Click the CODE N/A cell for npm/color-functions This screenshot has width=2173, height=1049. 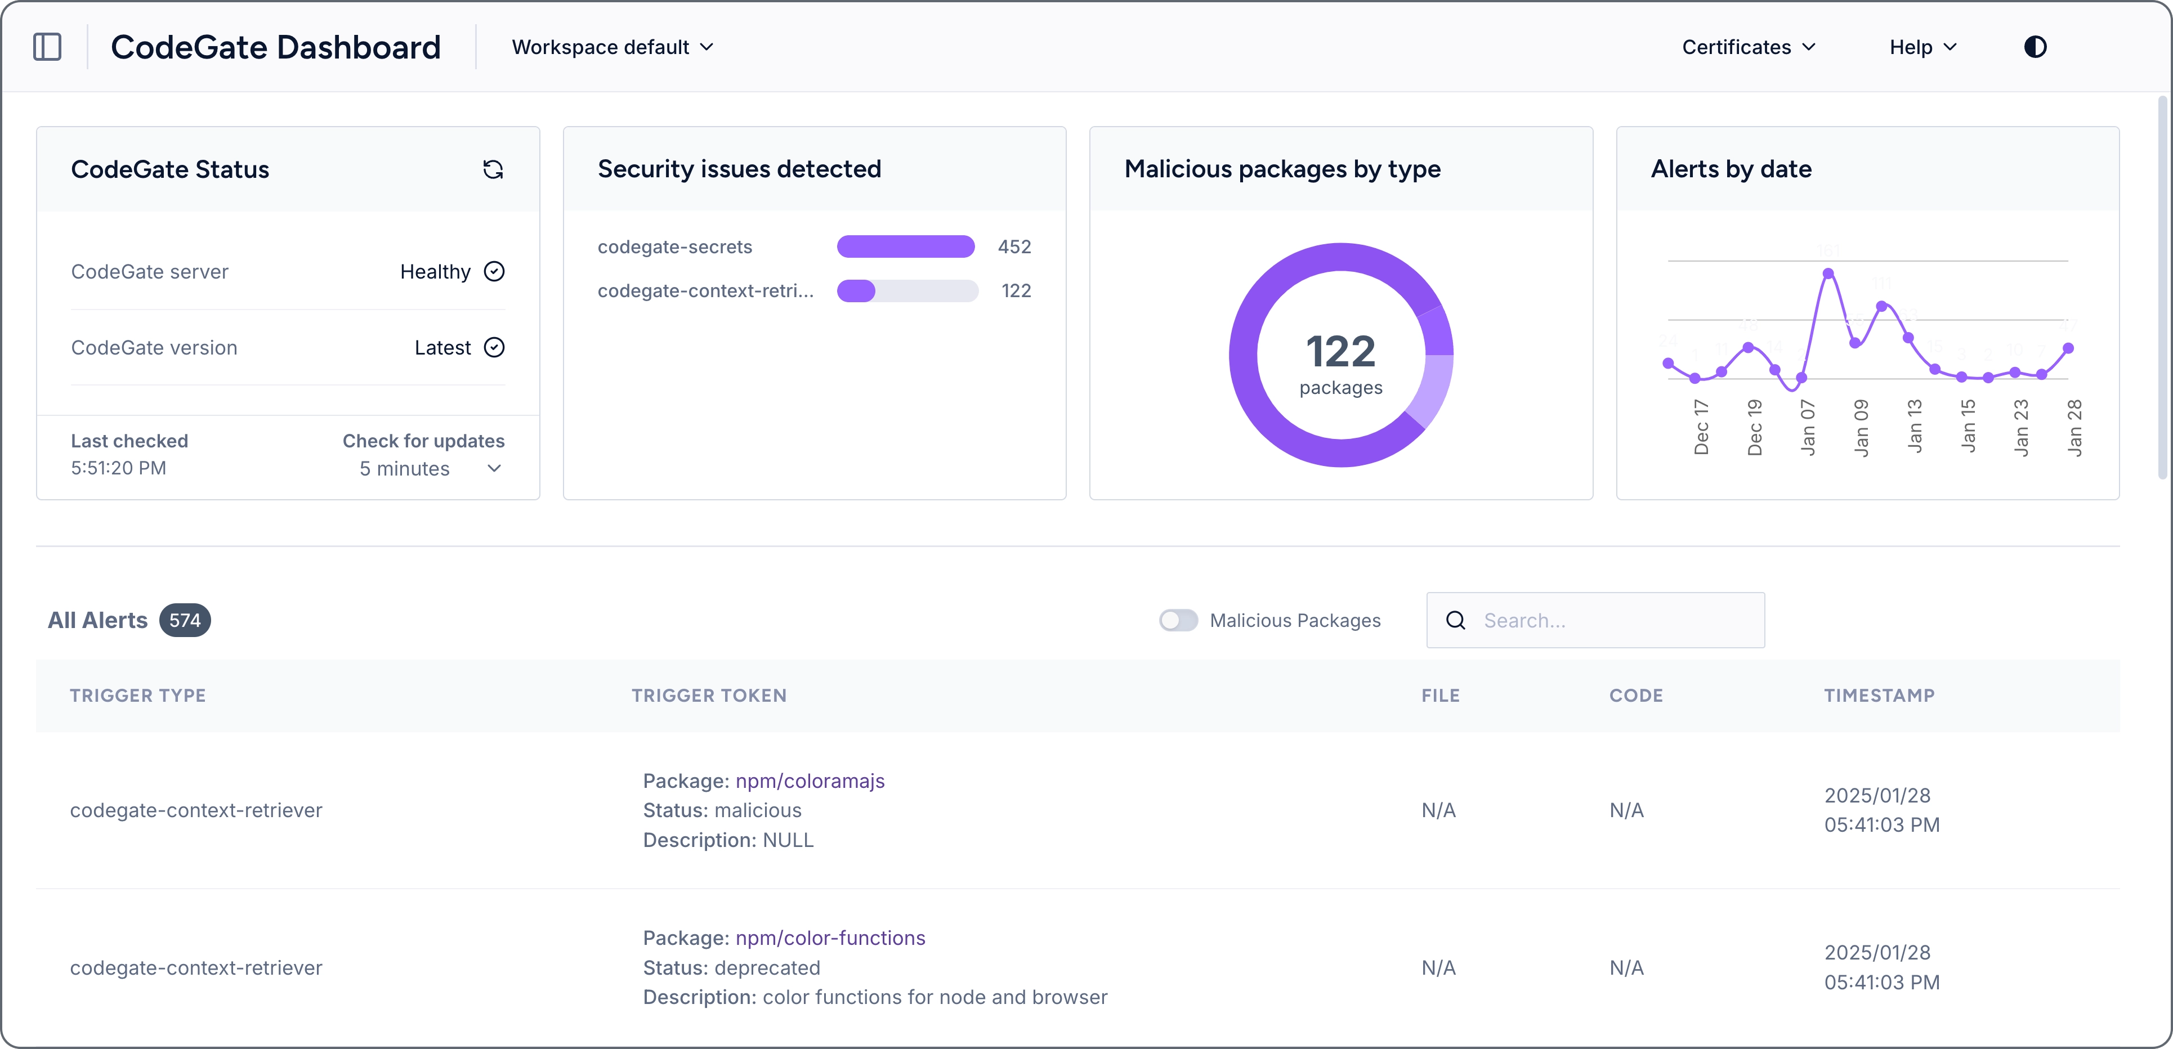[x=1626, y=968]
